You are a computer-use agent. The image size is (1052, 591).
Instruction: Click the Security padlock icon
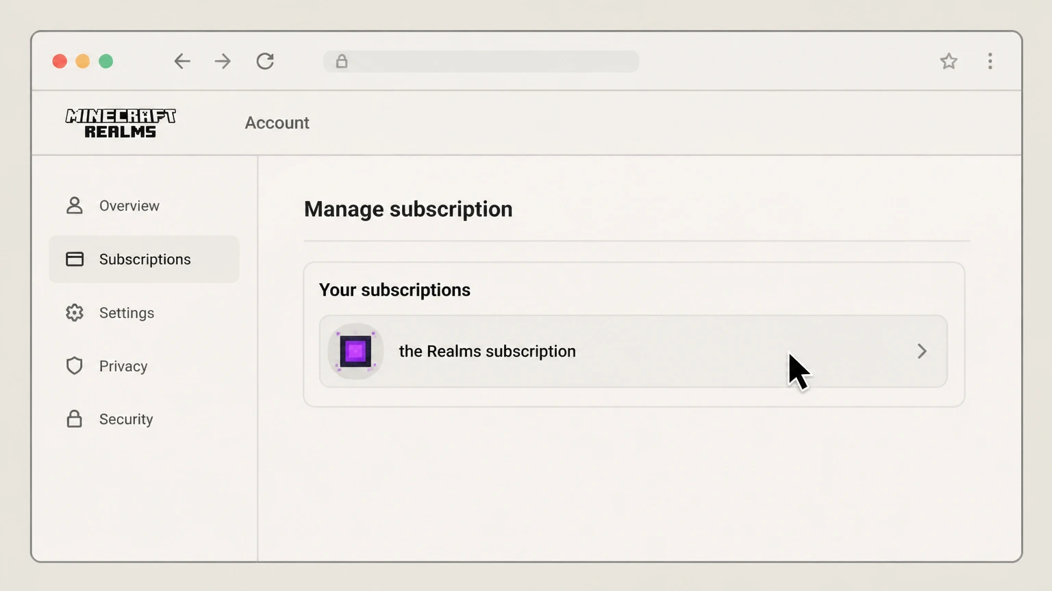pyautogui.click(x=75, y=419)
